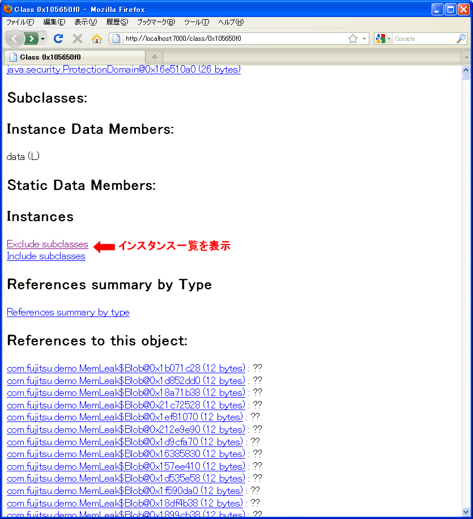The width and height of the screenshot is (473, 519).
Task: Go forward with the green Forward arrow
Action: coord(31,39)
